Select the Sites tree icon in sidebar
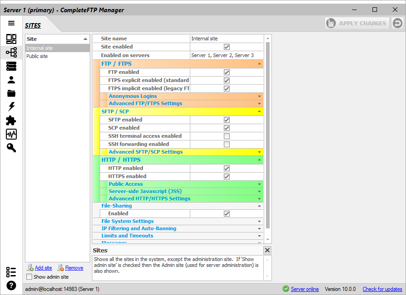Screen dimensions: 406x295 click(11, 52)
